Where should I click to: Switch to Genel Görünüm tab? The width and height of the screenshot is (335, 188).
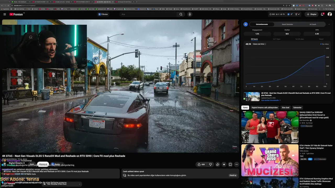coord(287,24)
